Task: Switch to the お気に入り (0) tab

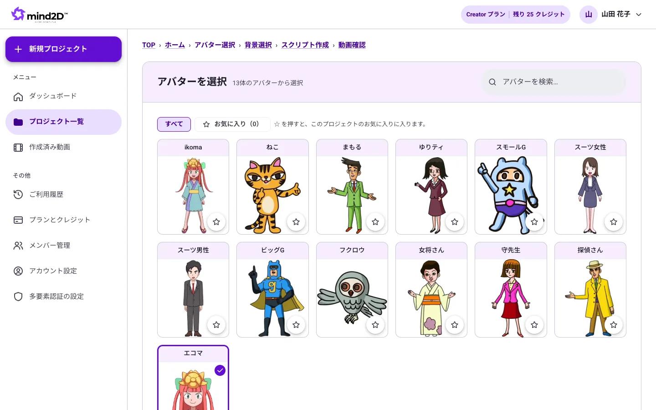Action: (232, 124)
